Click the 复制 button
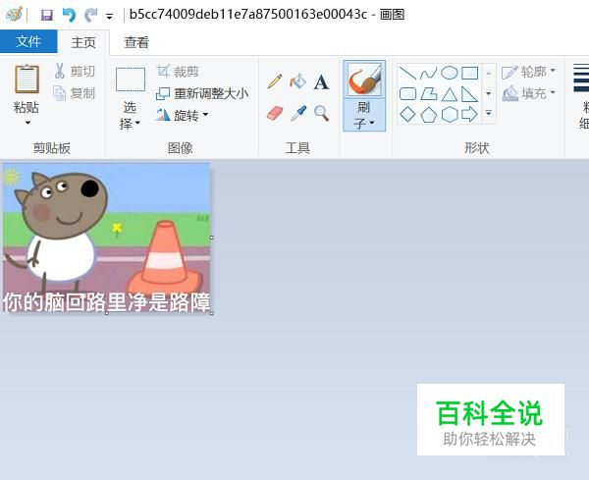Screen dimensions: 589x480 (x=75, y=93)
